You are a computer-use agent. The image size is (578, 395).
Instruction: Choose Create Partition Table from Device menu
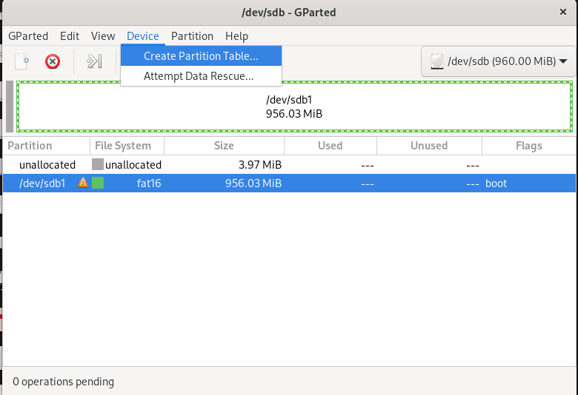pos(201,56)
